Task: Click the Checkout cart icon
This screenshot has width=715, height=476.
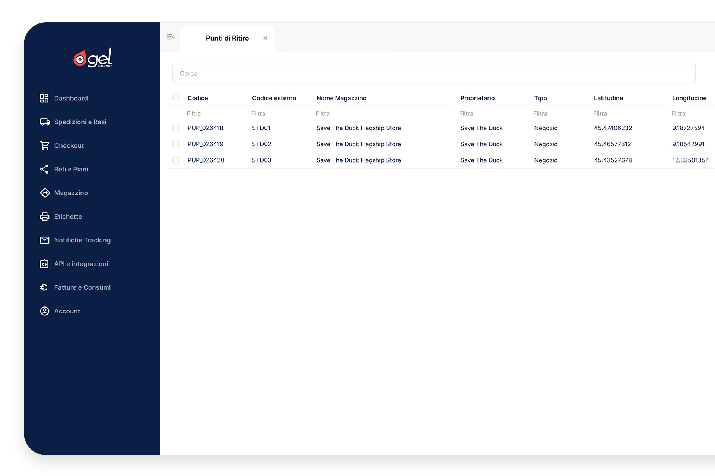Action: 45,146
